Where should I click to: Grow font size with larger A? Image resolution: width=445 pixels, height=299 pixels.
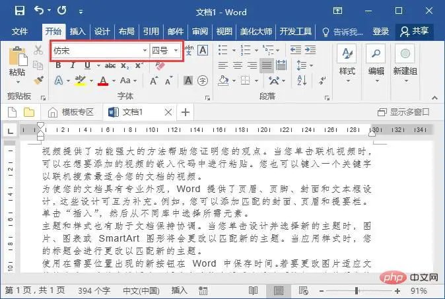click(x=154, y=81)
